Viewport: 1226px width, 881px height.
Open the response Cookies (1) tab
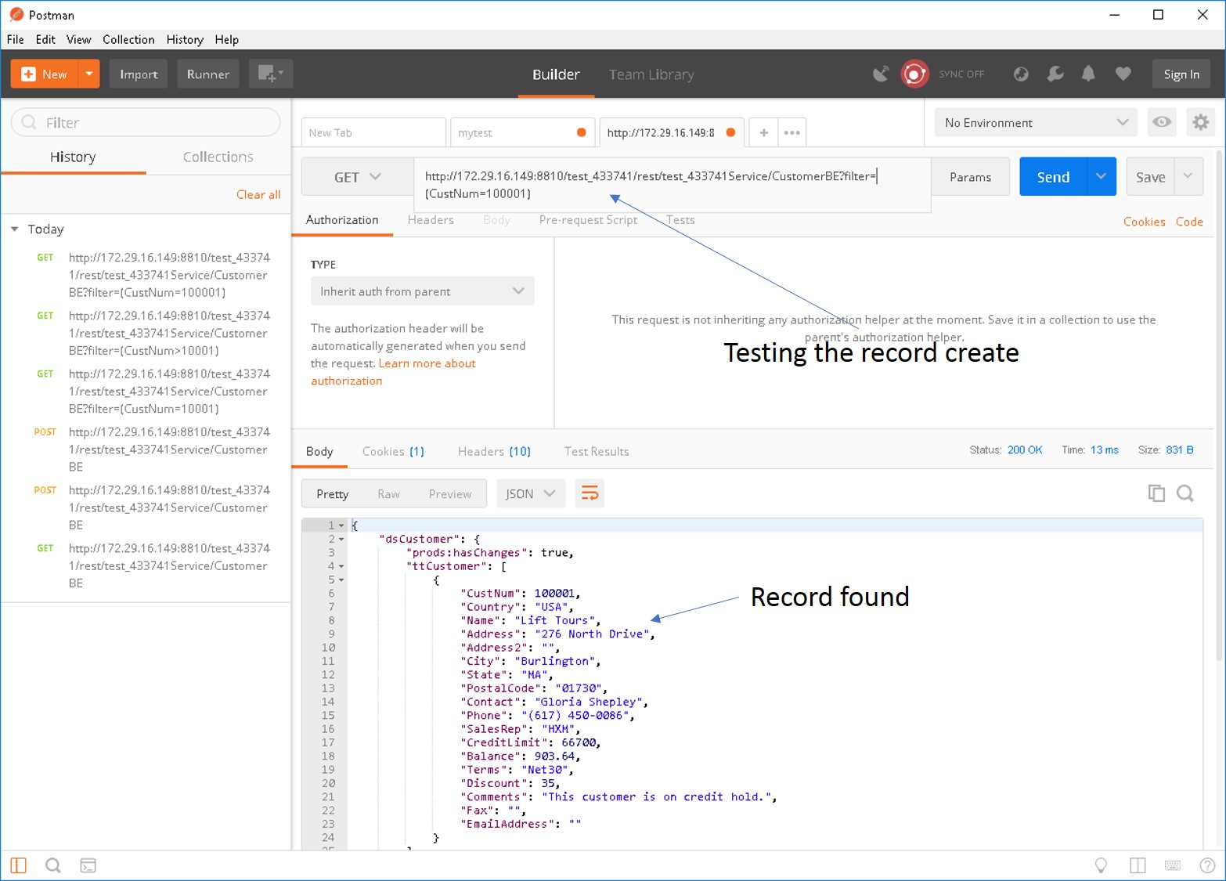[393, 451]
